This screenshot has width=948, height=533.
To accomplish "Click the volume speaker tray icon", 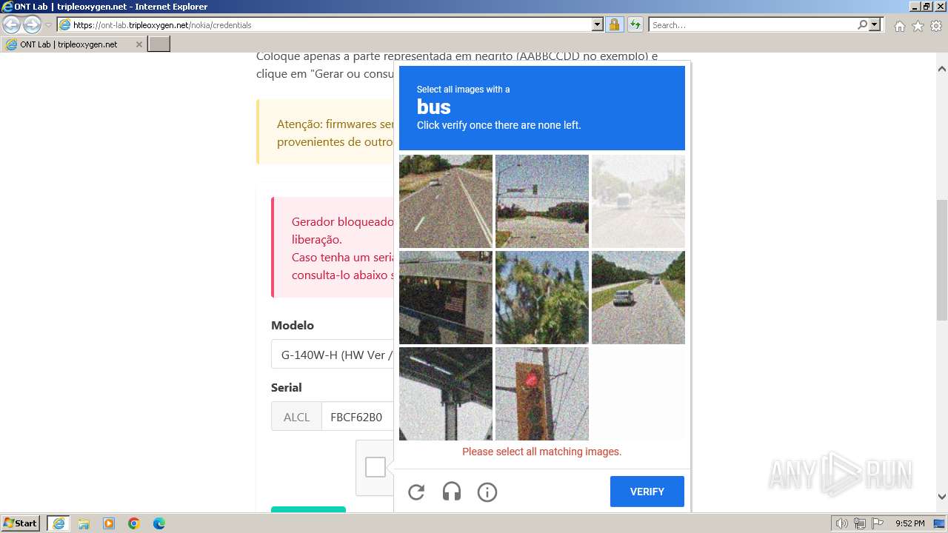I will click(x=842, y=523).
